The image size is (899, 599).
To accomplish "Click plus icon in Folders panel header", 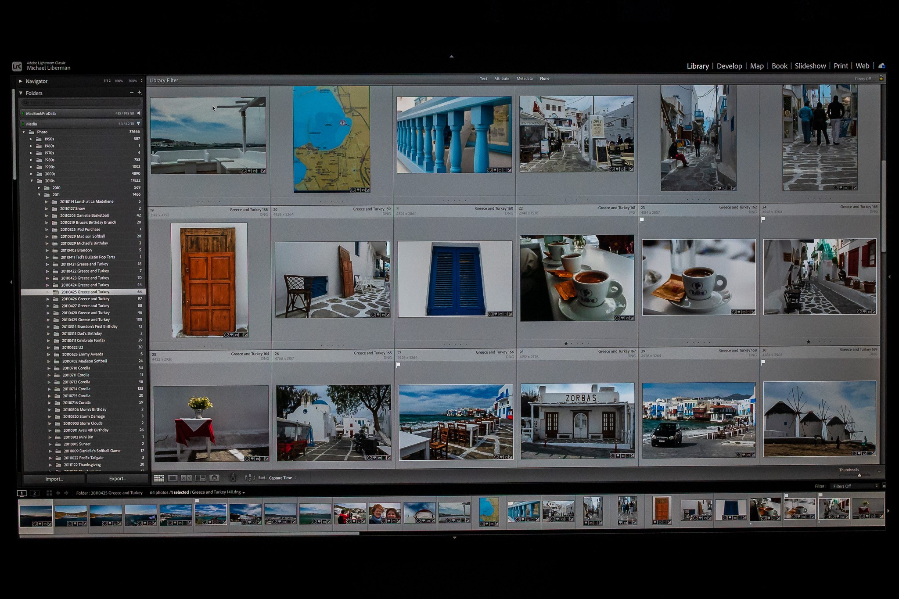I will click(140, 93).
